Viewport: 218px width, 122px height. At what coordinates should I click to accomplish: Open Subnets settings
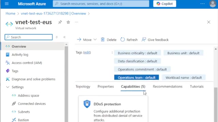[24, 112]
